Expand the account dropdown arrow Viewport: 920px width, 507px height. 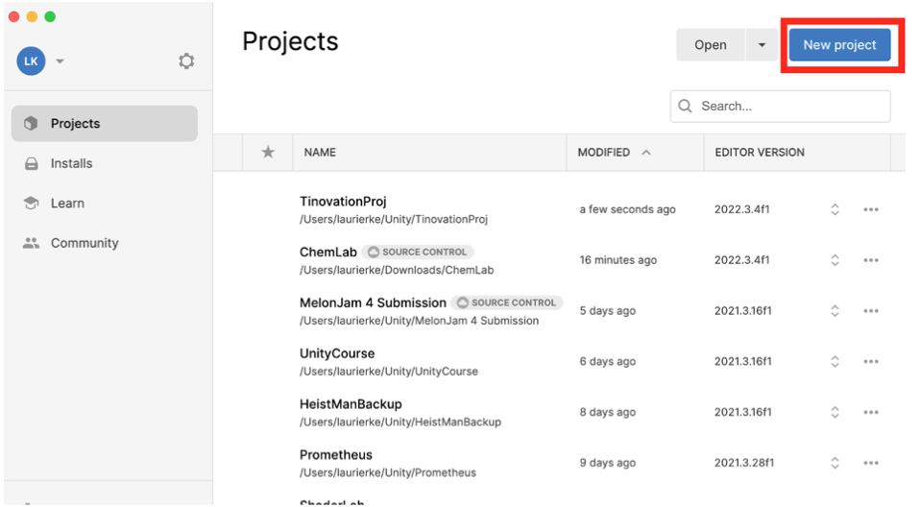point(60,61)
